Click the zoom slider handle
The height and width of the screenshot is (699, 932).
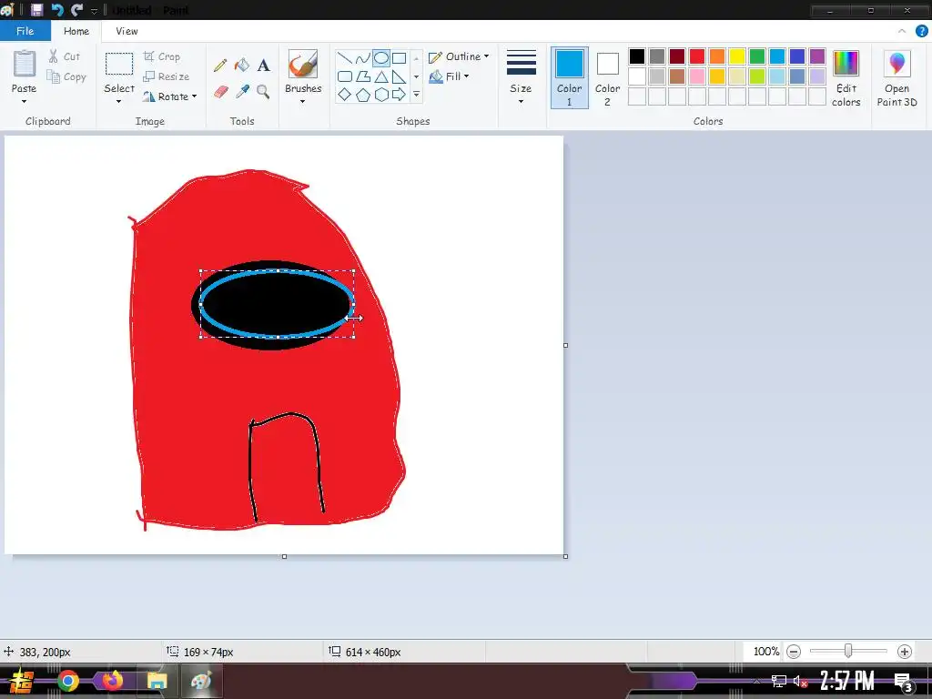(x=848, y=652)
